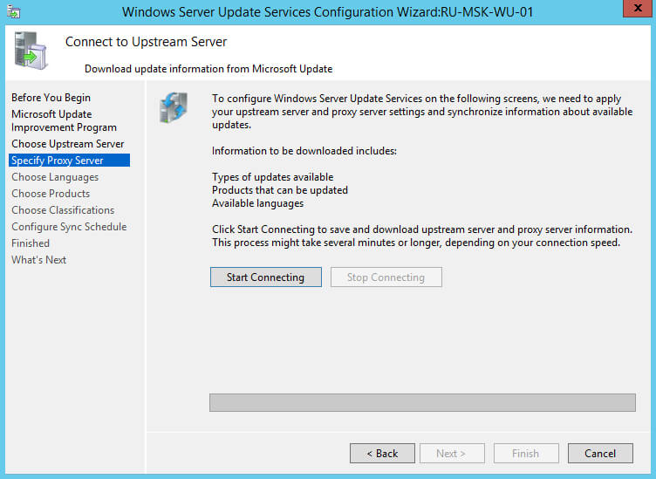Select the Choose Classifications step

pyautogui.click(x=63, y=210)
